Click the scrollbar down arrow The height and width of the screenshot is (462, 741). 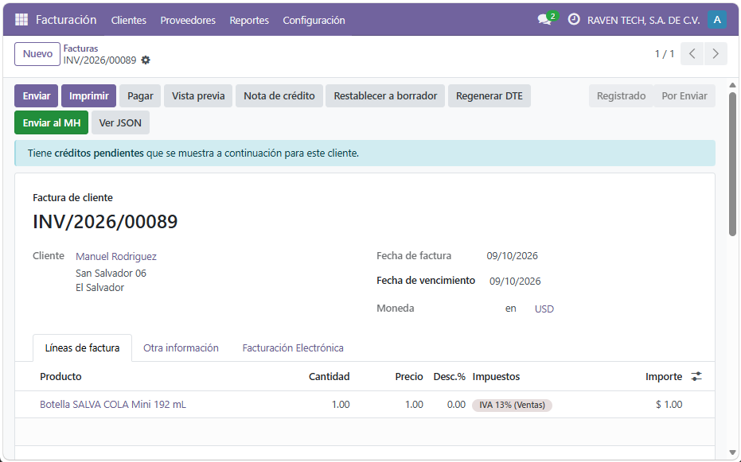732,452
